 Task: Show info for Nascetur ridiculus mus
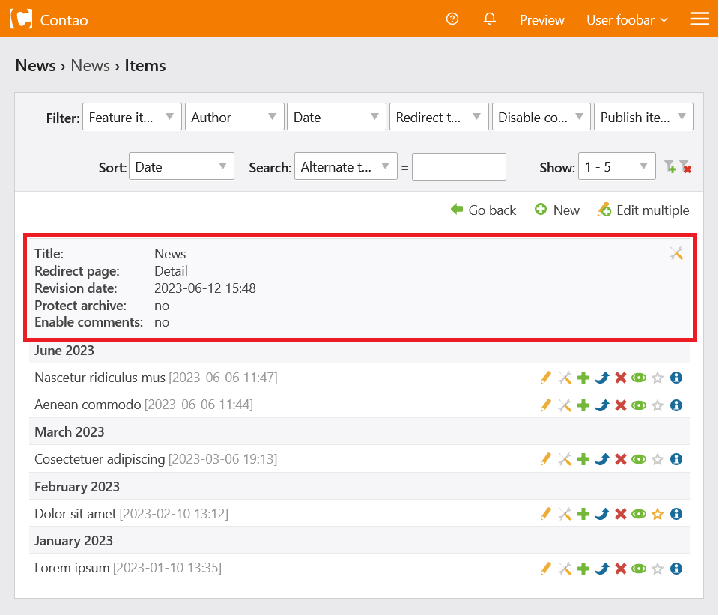point(676,378)
